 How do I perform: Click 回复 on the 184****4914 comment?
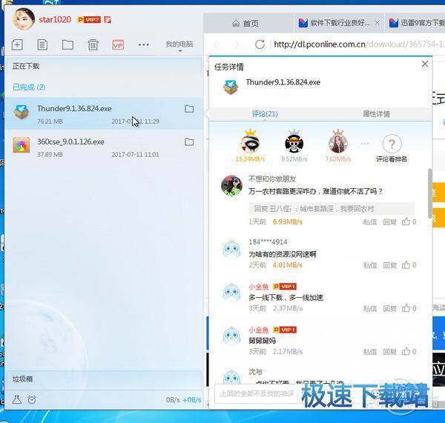point(389,265)
